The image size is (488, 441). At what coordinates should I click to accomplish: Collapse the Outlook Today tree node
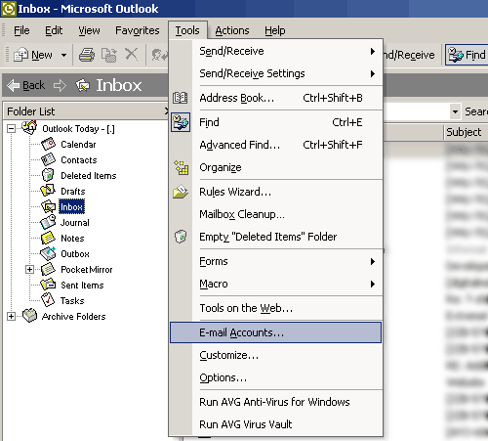(11, 128)
